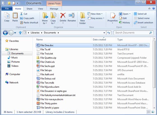Click the vertical scrollbar in file list
Screen dimensions: 157x115
154,64
